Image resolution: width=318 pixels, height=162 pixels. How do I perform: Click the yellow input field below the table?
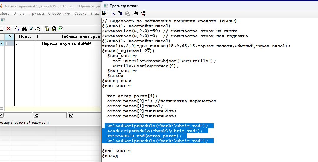point(53,108)
